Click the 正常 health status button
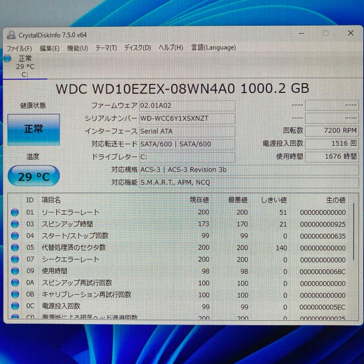The image size is (364, 364). tap(33, 129)
